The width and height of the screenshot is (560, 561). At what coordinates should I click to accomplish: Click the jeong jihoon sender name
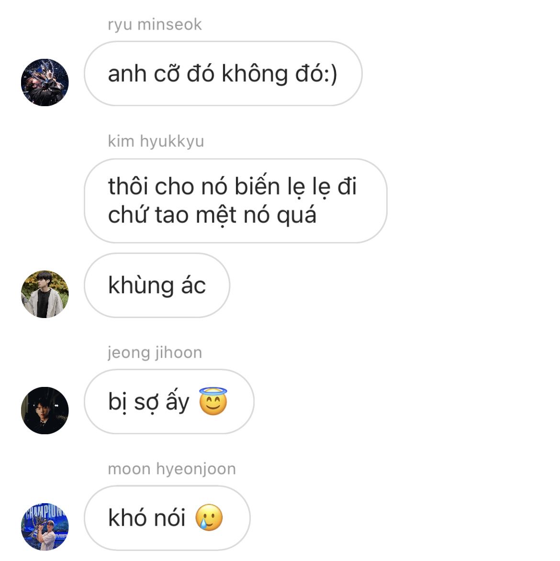click(x=155, y=353)
